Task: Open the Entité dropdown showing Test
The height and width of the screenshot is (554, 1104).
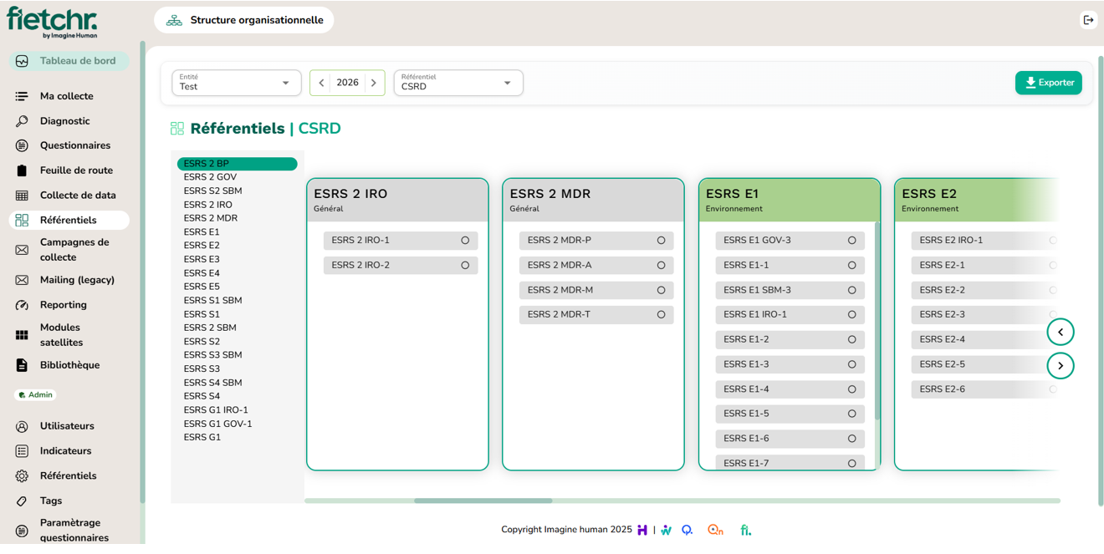Action: coord(236,83)
